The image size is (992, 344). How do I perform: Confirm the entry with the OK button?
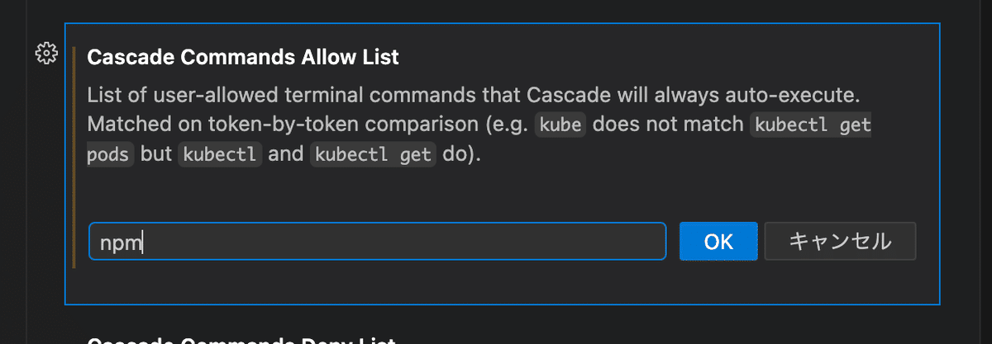pos(718,242)
